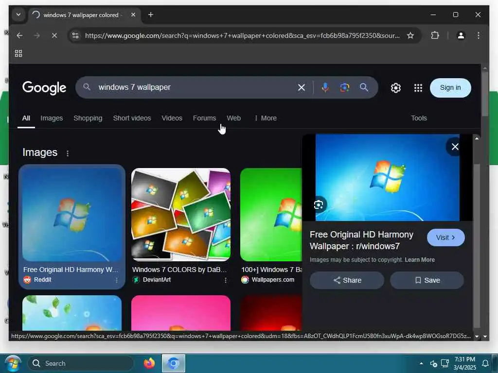Show hidden system tray icons
Viewport: 498px width, 373px height.
(x=421, y=363)
